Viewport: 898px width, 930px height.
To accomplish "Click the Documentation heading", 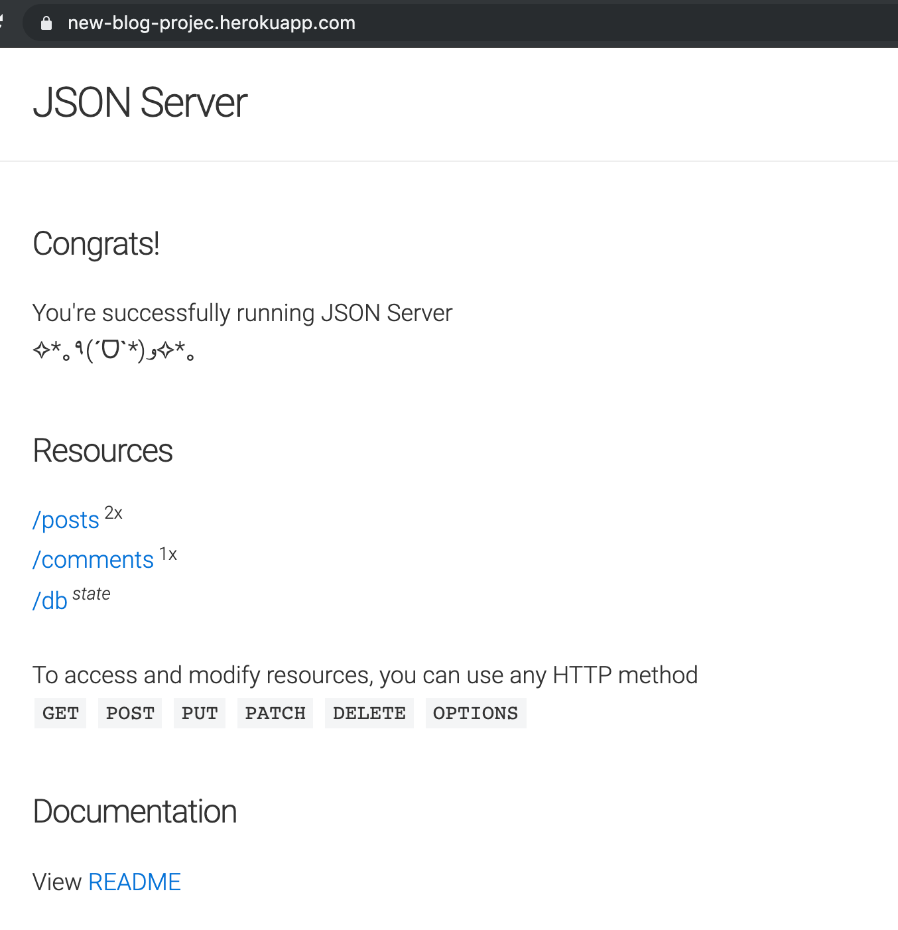I will click(135, 811).
